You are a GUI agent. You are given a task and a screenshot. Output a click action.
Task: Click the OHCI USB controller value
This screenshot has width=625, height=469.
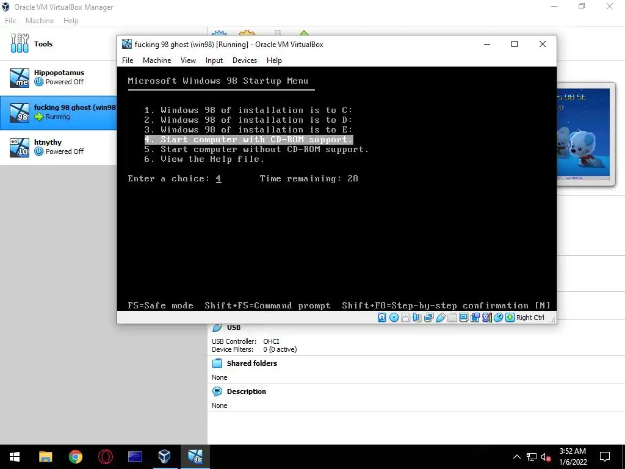[x=271, y=341]
